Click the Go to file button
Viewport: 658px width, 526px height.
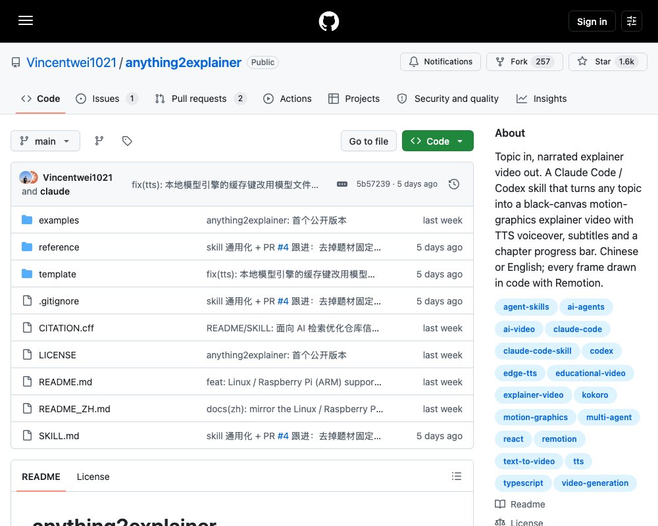pos(368,141)
